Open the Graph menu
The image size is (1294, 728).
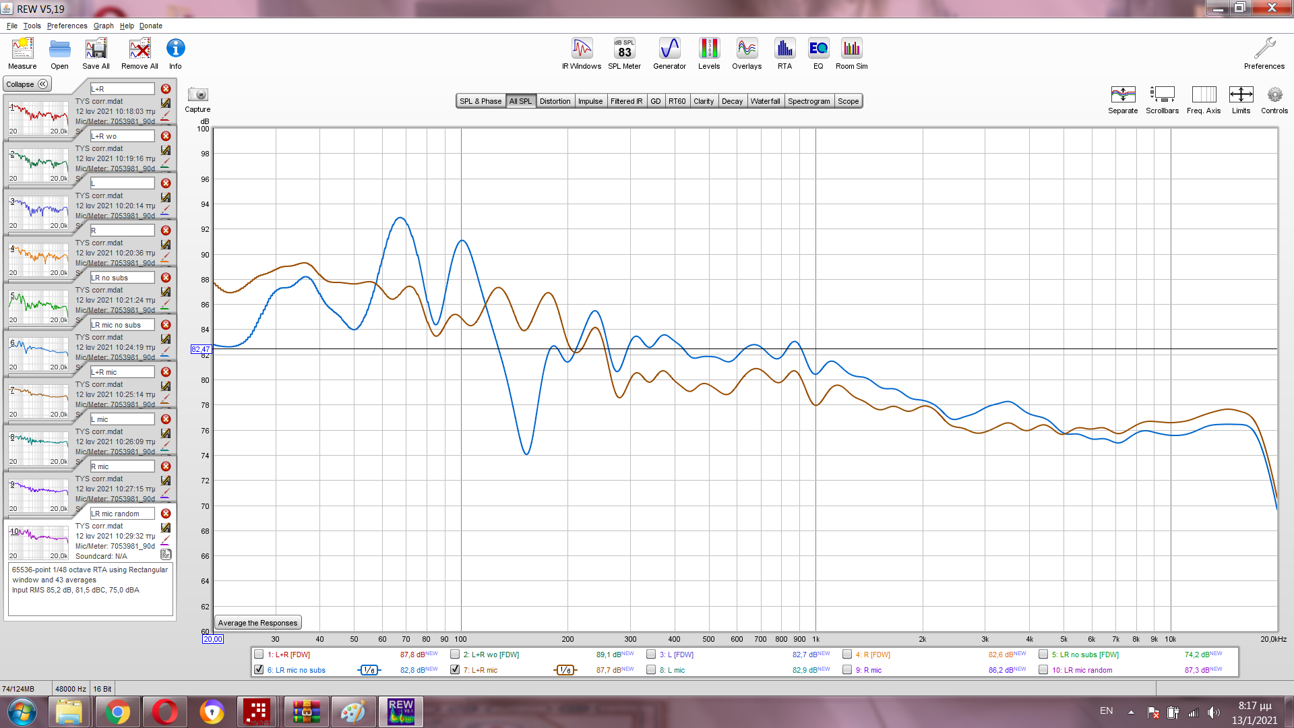coord(103,26)
